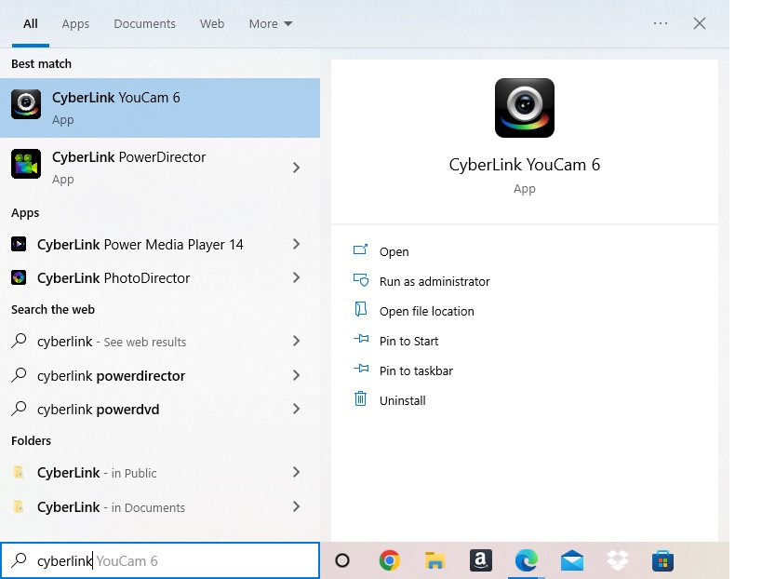Expand CyberLink in Documents folder arrow
Image resolution: width=762 pixels, height=579 pixels.
[x=296, y=506]
